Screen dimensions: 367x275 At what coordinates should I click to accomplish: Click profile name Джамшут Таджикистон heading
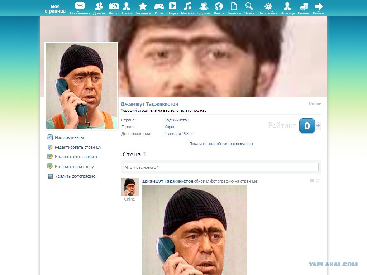tap(149, 104)
